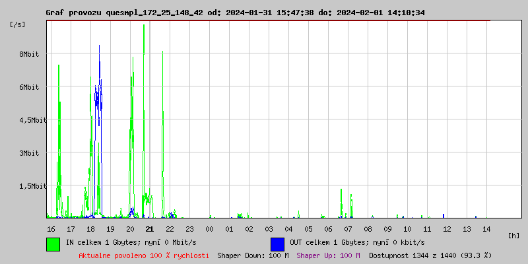This screenshot has width=528, height=264.
Task: Select the '6Mbit' y-axis label
Action: coord(29,87)
